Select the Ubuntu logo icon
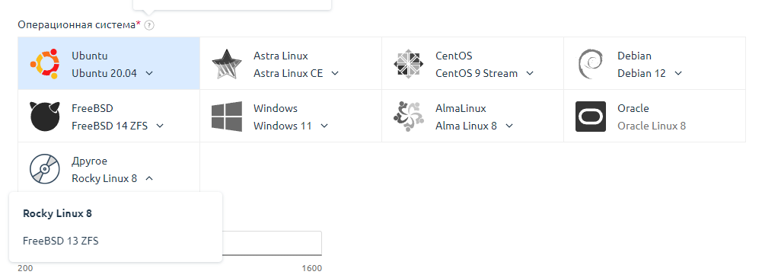Screen dimensions: 778x278 coord(45,63)
